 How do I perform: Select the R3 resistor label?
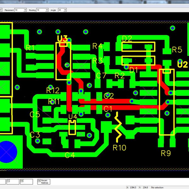tap(97, 61)
